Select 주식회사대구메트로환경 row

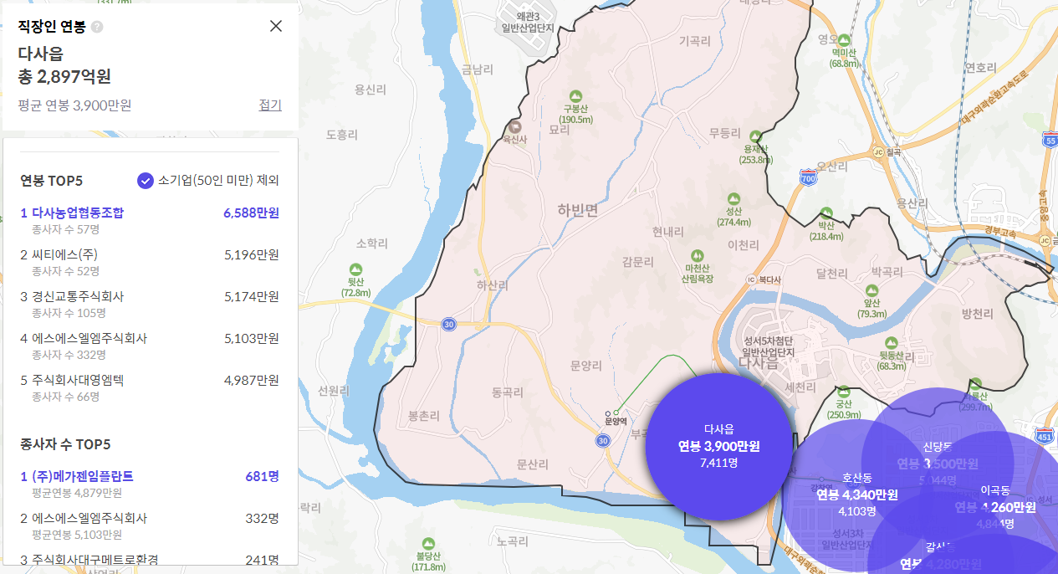150,559
